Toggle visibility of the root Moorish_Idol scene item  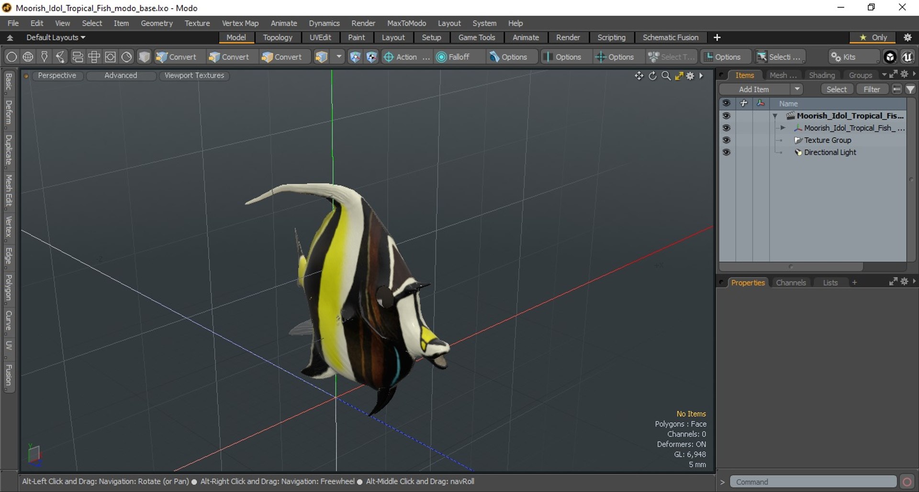(726, 116)
